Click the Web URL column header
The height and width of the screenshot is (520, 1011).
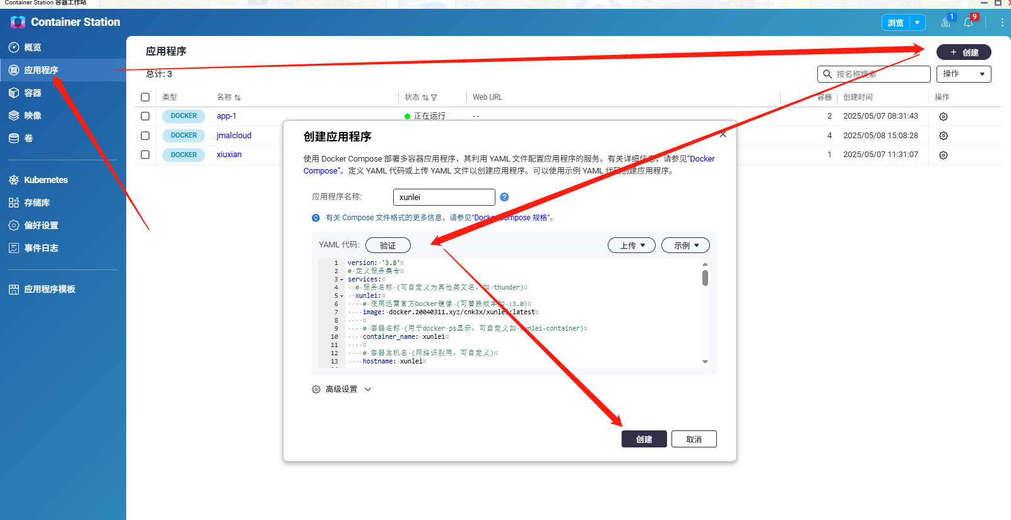(488, 97)
